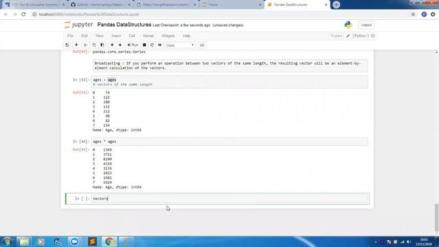Insert a cell below with the plus icon
Viewport: 439px width, 247px height.
[76, 45]
